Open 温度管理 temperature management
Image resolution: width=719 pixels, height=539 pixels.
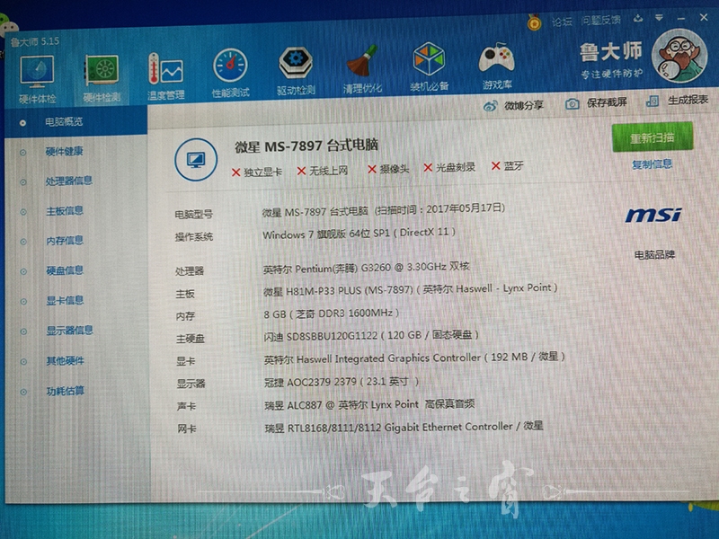coord(165,75)
